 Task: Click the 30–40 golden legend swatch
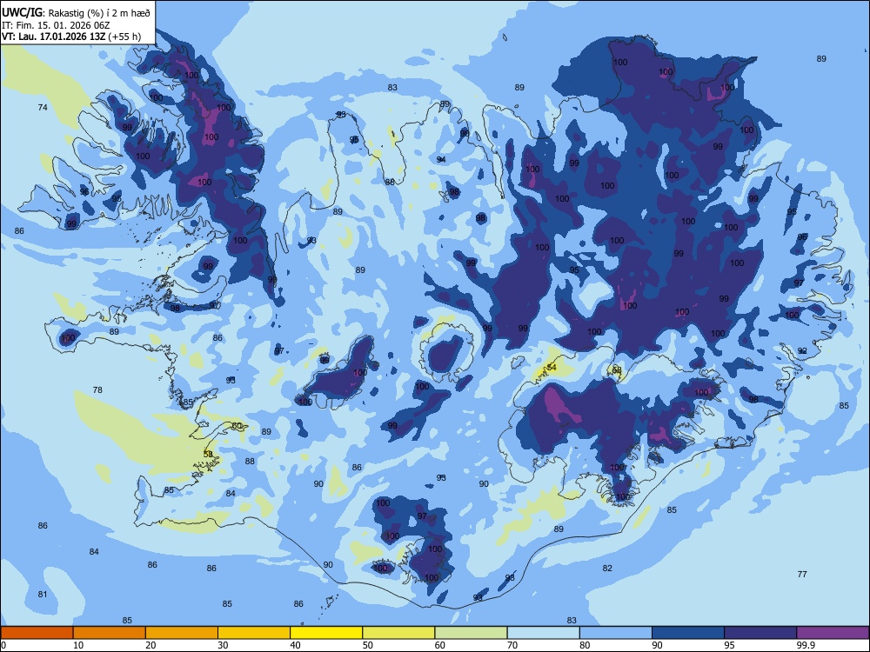(x=254, y=633)
